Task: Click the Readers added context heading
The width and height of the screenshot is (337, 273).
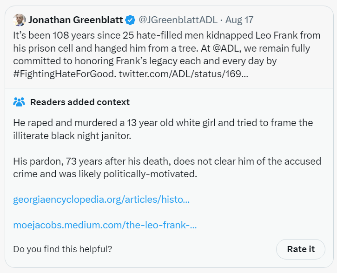Action: 80,102
